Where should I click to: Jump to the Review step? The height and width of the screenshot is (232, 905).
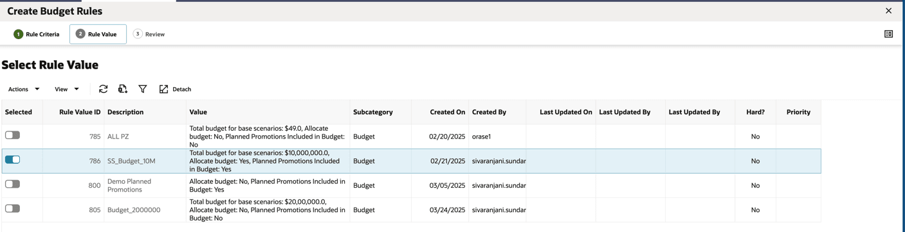pyautogui.click(x=149, y=34)
